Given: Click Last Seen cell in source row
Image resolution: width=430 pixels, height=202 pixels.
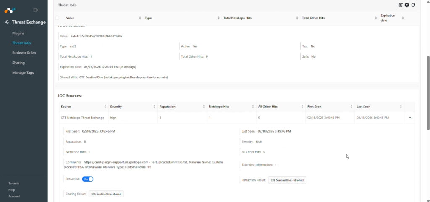Looking at the screenshot, I should coord(373,118).
